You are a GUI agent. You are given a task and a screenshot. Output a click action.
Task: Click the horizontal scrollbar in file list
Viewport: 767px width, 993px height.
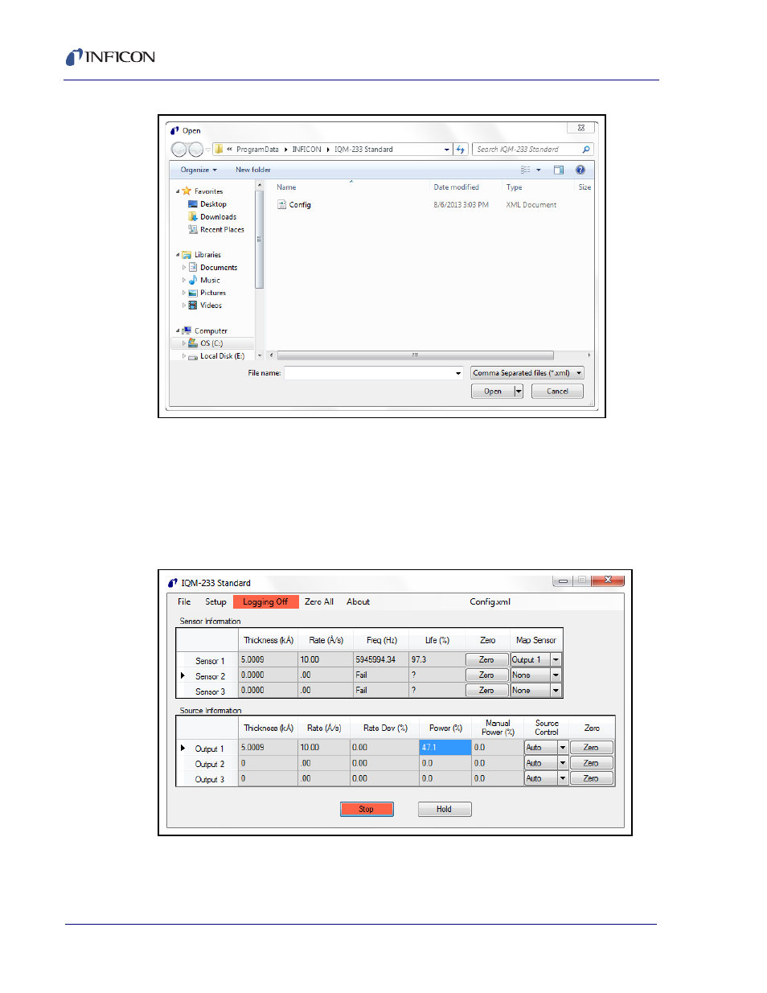(x=415, y=355)
